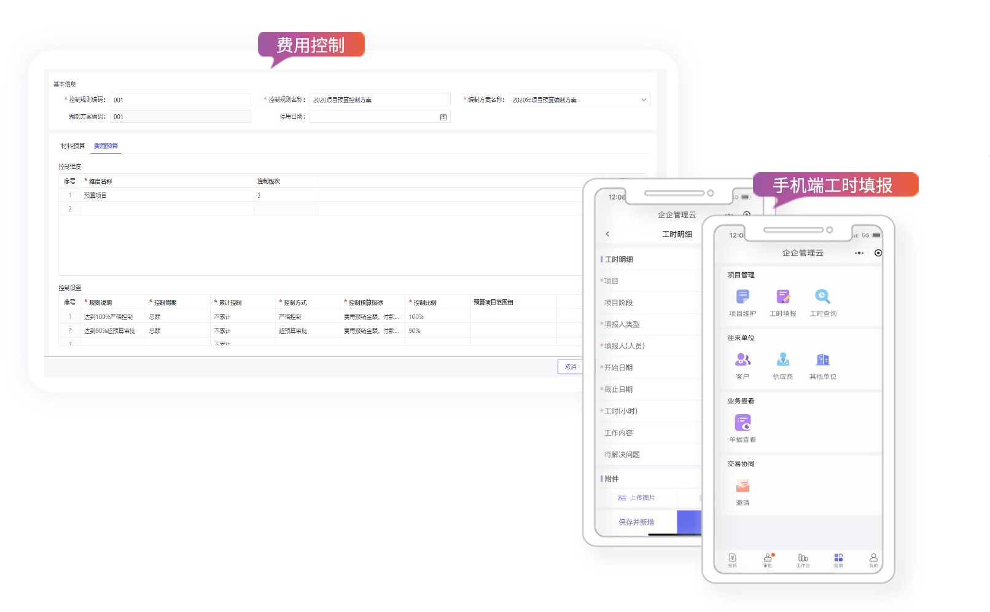Click the 取消 button
The image size is (990, 612).
click(x=570, y=367)
